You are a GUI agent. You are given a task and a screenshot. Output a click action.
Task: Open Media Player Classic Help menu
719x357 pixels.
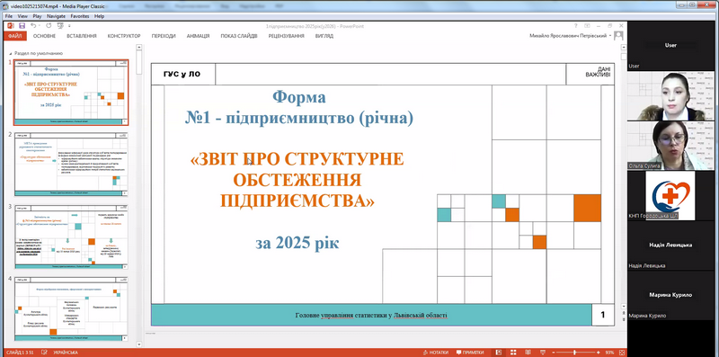click(x=100, y=16)
